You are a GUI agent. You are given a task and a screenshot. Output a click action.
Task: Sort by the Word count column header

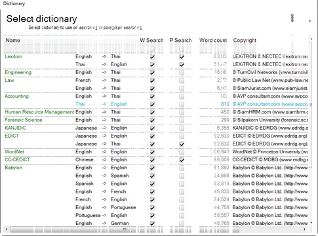pos(213,41)
